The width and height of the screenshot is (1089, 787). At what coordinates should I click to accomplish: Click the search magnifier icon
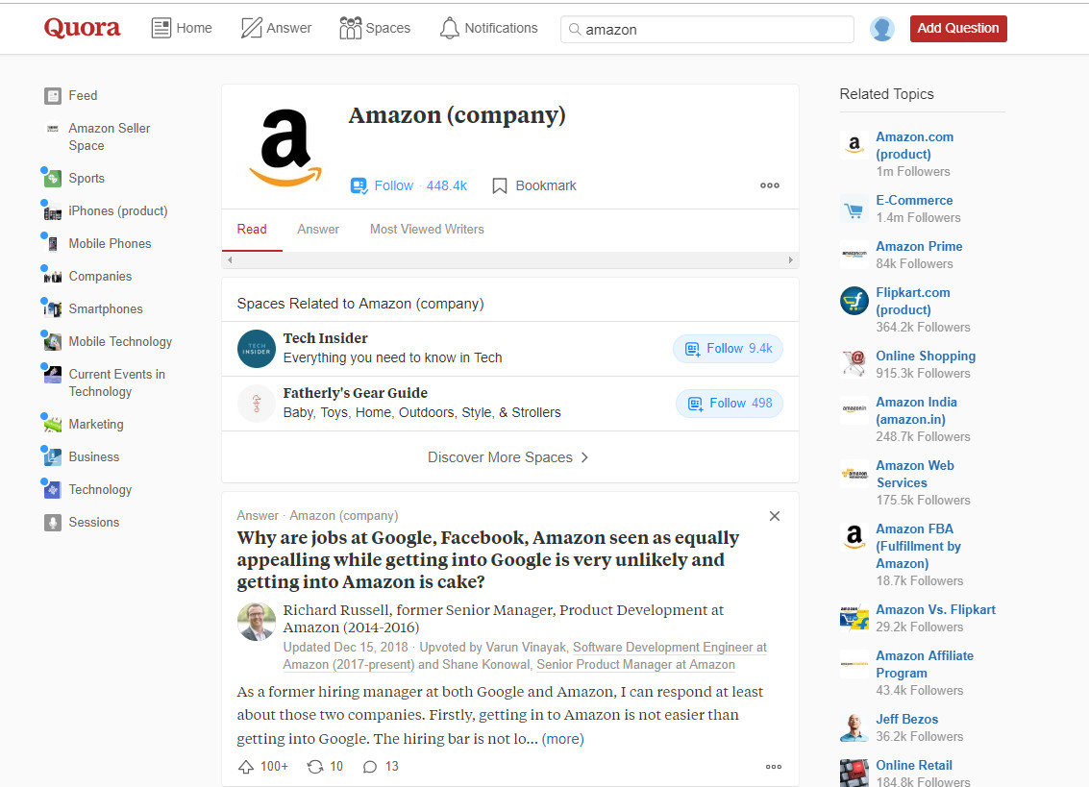pos(575,29)
